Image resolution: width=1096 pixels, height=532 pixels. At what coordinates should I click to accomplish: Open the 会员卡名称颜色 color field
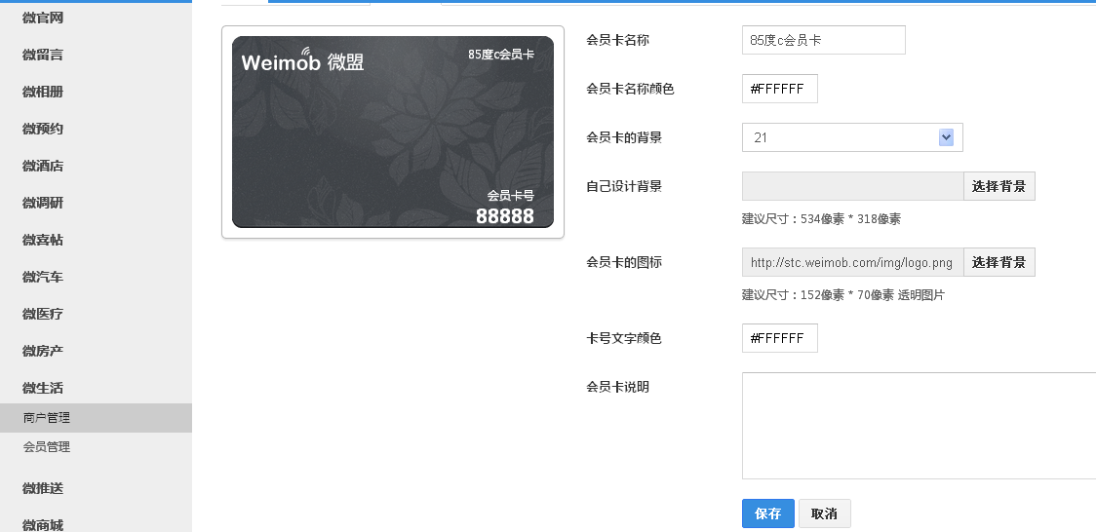click(x=779, y=89)
